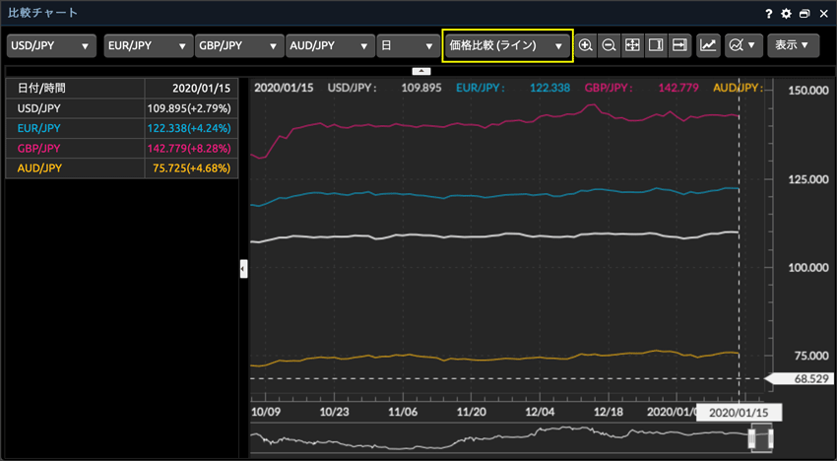Click the 68.529 price marker on axis
837x461 pixels.
tap(799, 378)
